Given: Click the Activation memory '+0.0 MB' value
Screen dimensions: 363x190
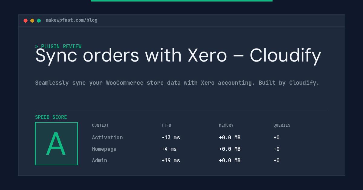Looking at the screenshot, I should click(230, 138).
